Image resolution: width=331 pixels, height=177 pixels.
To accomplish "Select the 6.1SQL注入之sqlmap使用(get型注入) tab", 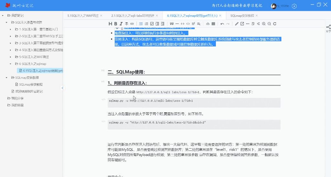I will pos(192,16).
